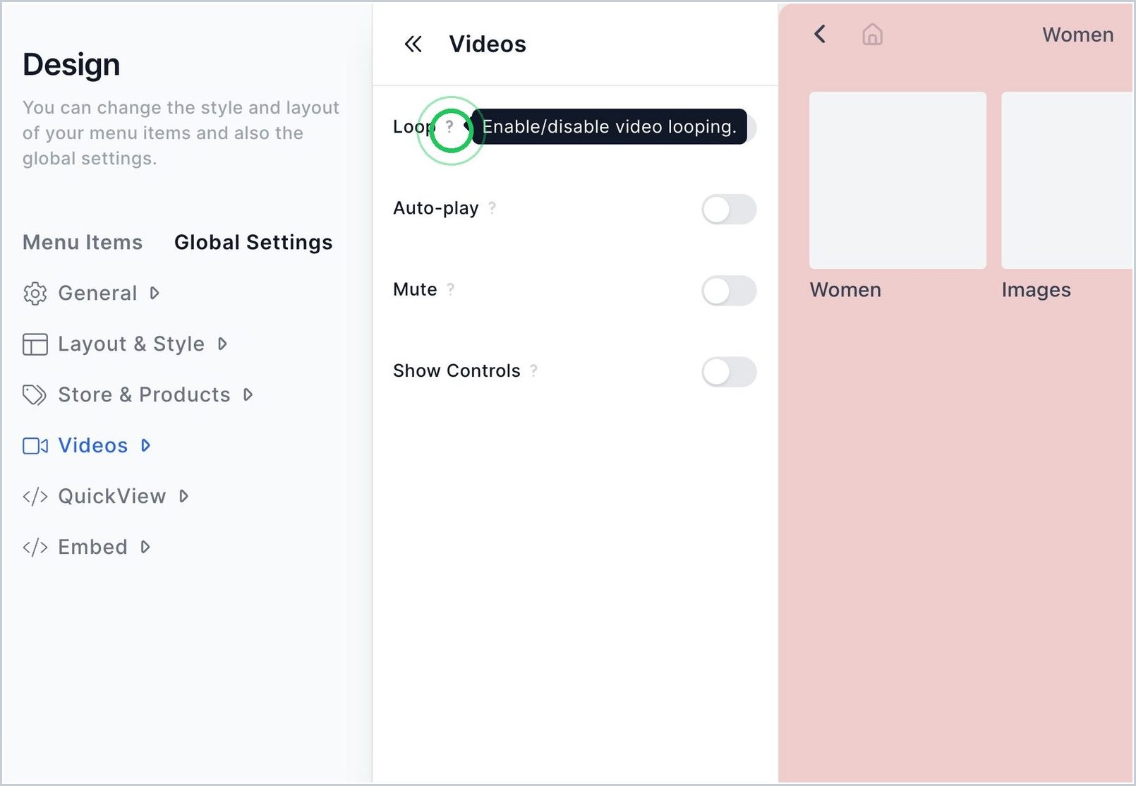The height and width of the screenshot is (786, 1136).
Task: Expand the Videos arrow
Action: (145, 445)
